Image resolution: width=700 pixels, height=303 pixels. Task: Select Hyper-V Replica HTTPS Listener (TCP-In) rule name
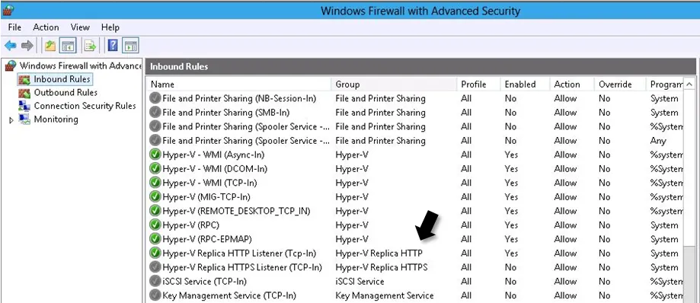[x=242, y=267]
